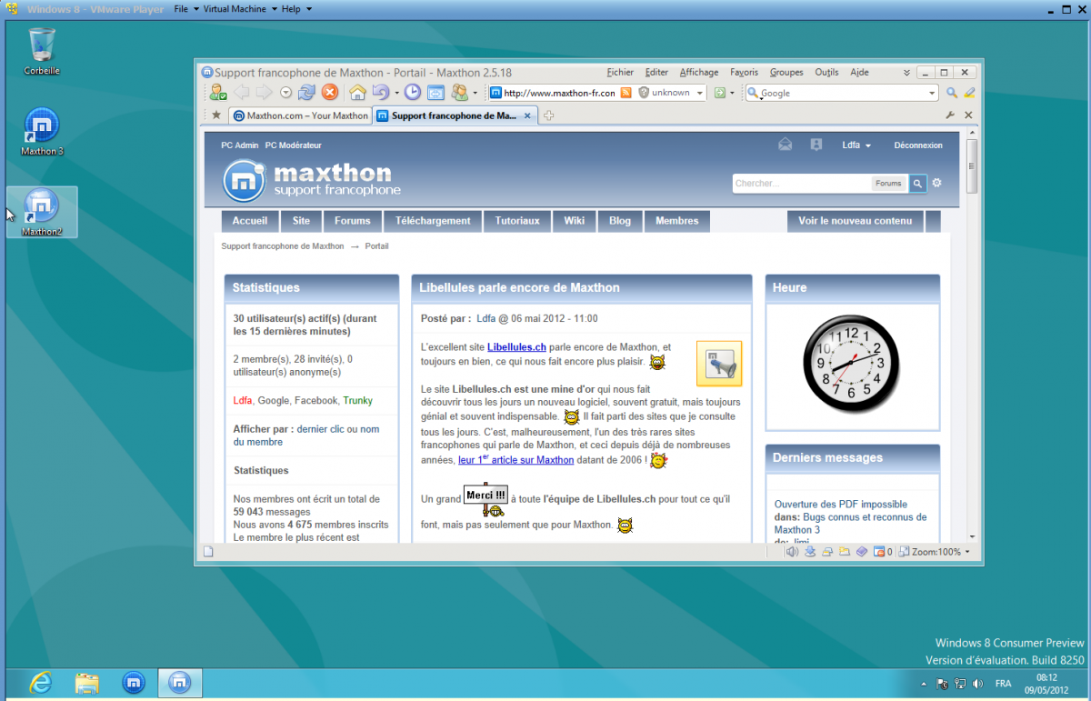Click the Trunky member name
This screenshot has width=1091, height=701.
click(357, 400)
